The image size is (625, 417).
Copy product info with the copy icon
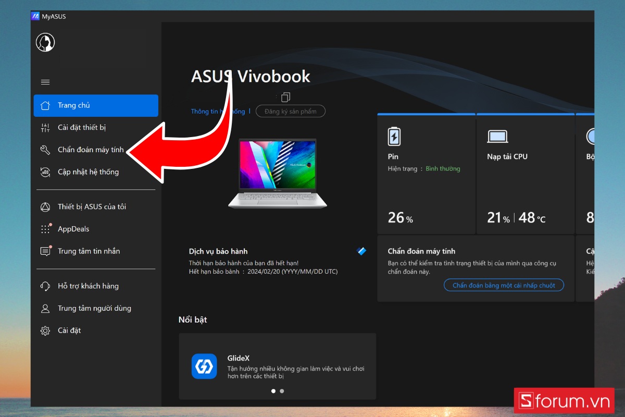point(285,97)
